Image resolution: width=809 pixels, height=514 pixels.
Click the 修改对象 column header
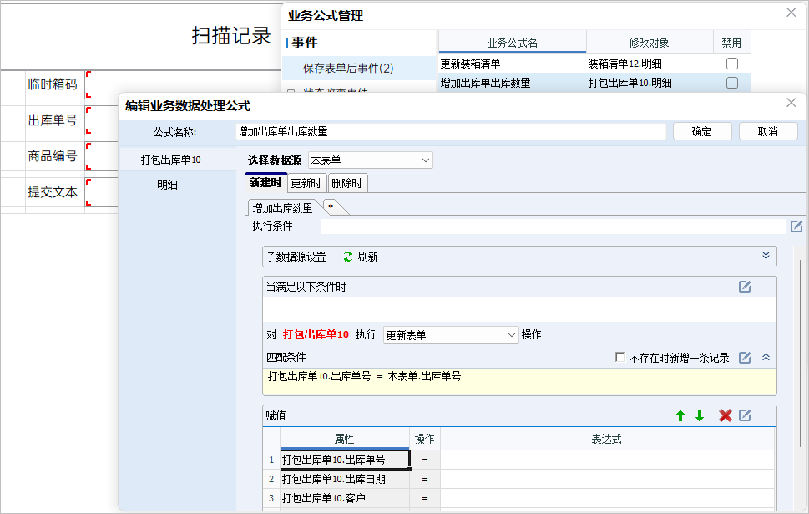tap(649, 43)
